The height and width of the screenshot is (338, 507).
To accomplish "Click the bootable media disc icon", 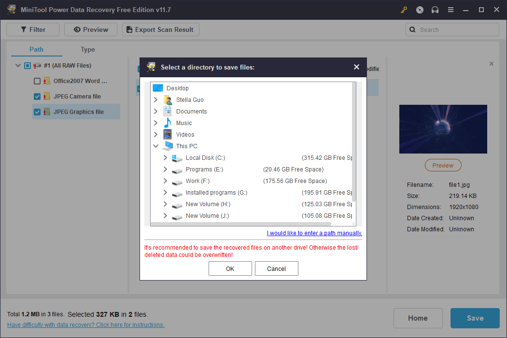I will [420, 10].
